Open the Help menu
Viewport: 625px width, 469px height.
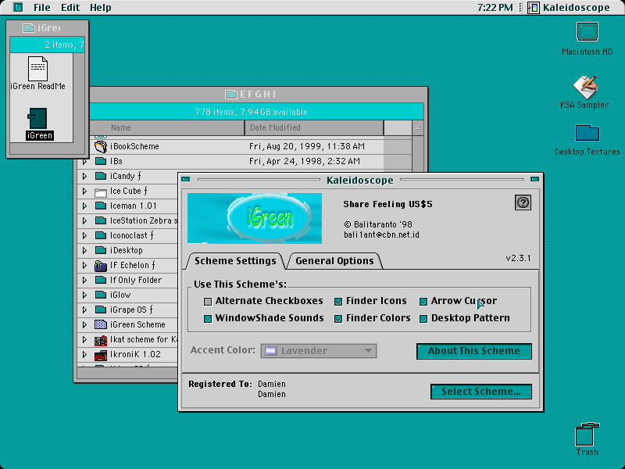click(101, 7)
